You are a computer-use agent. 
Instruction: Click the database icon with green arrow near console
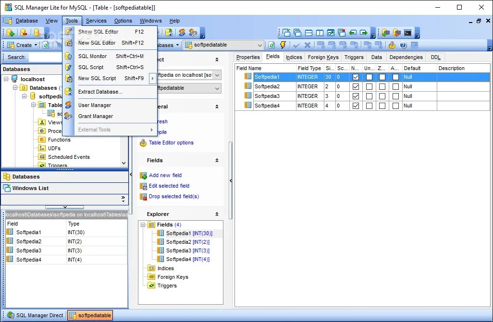coord(386,33)
